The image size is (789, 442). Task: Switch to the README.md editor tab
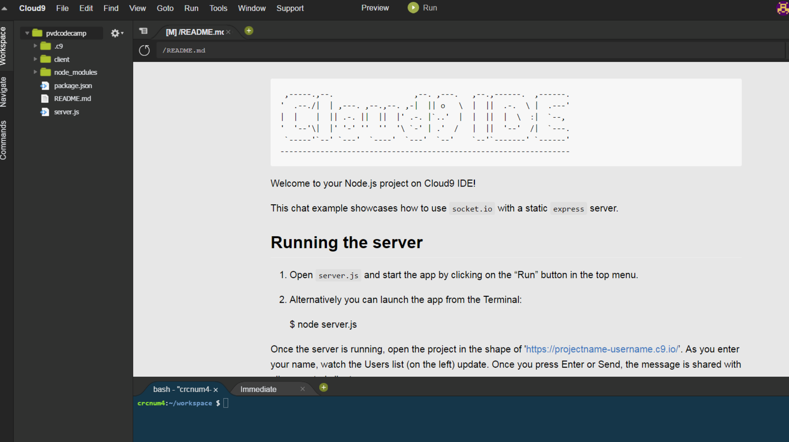coord(195,32)
